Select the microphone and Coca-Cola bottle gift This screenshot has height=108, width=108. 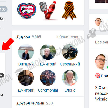tap(48, 10)
